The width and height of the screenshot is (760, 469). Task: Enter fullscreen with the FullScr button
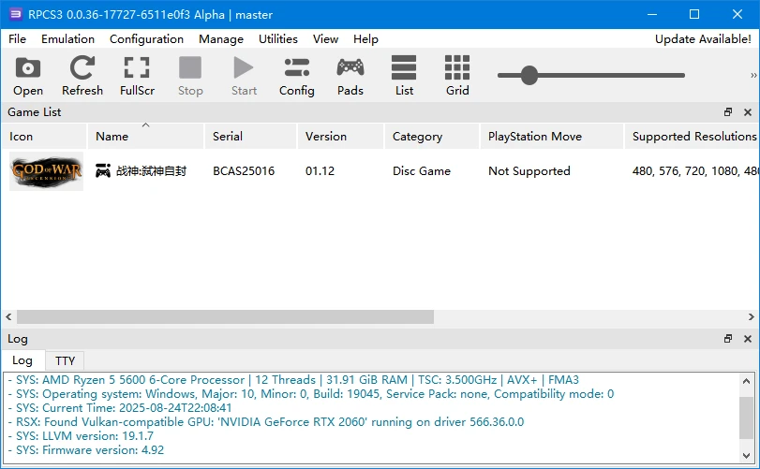[137, 76]
